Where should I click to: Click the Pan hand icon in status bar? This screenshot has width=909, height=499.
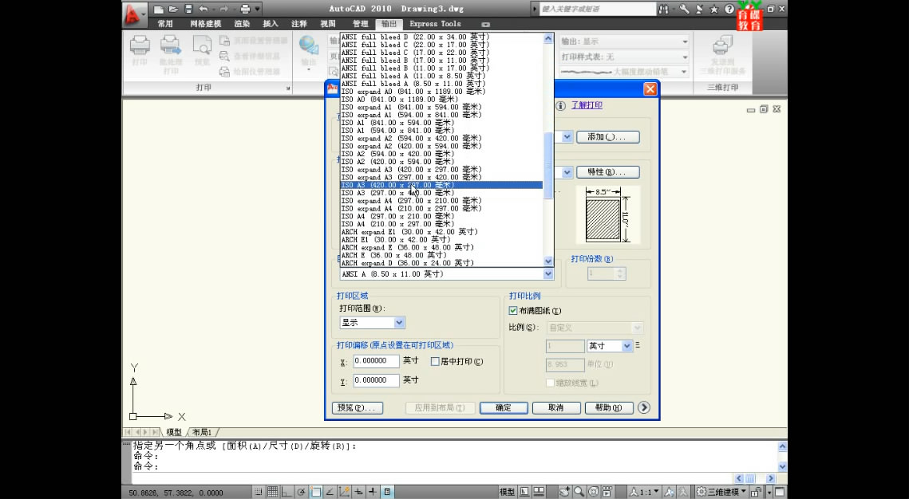[x=564, y=492]
